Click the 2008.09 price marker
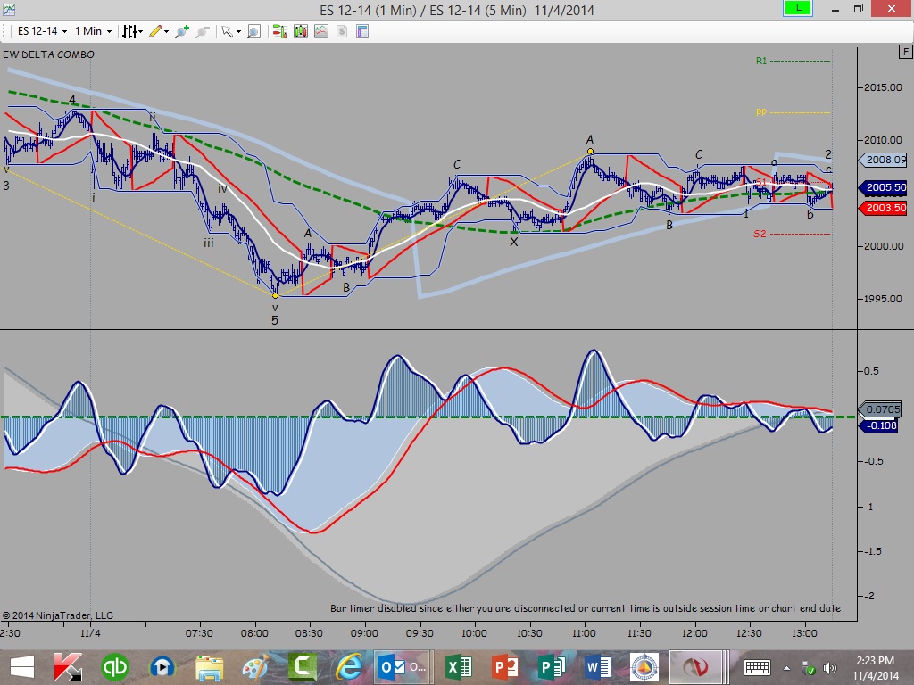This screenshot has width=914, height=685. (x=884, y=160)
